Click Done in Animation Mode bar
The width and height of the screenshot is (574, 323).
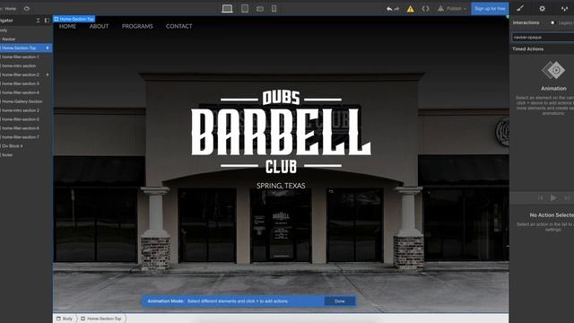tap(340, 301)
